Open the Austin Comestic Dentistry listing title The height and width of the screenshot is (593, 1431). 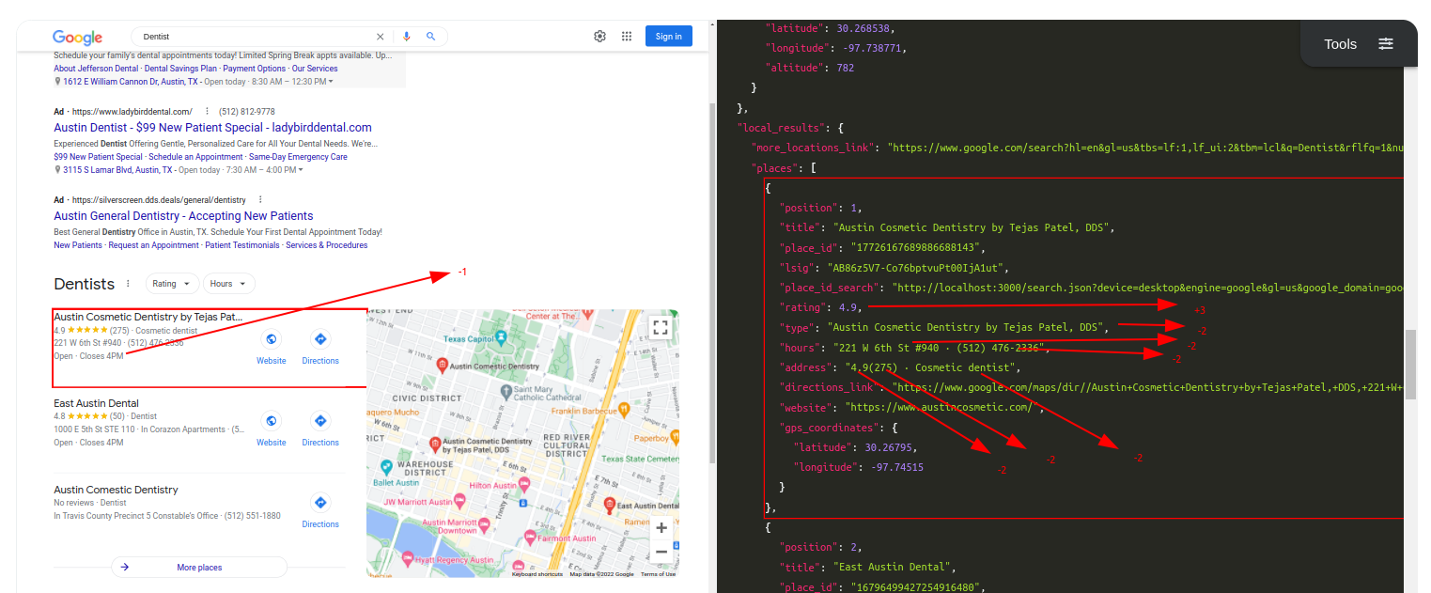pyautogui.click(x=116, y=490)
